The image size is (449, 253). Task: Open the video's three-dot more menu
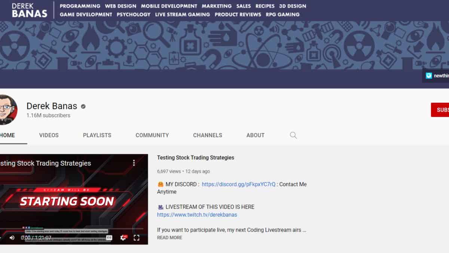click(134, 163)
